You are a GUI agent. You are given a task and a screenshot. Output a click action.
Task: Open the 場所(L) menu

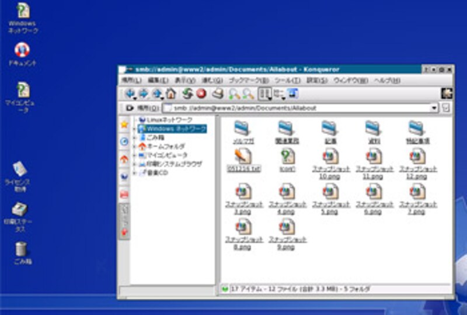pos(131,80)
